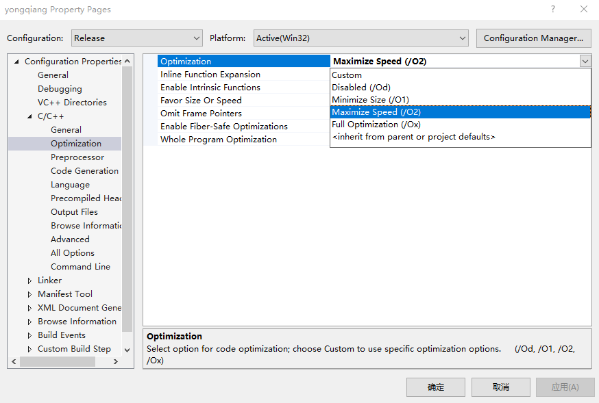Select General under C/C++
The height and width of the screenshot is (403, 599).
click(x=66, y=130)
